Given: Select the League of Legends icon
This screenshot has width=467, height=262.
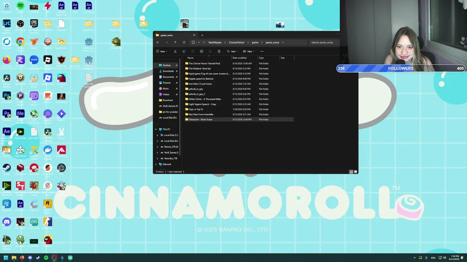Looking at the screenshot, I should 7,240.
